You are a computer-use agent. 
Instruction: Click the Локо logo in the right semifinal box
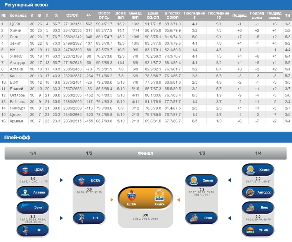click(x=194, y=218)
